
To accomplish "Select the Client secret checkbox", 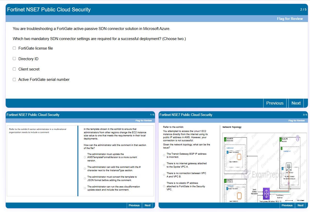I will [x=14, y=69].
